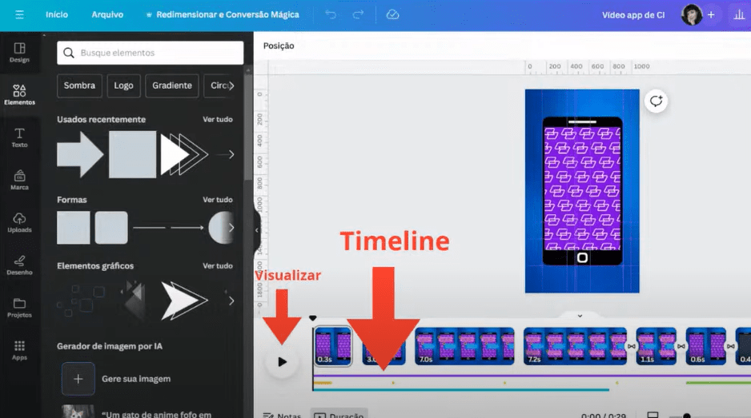Open Redimensionar e Conversão Mágica
751x418 pixels.
tap(223, 15)
